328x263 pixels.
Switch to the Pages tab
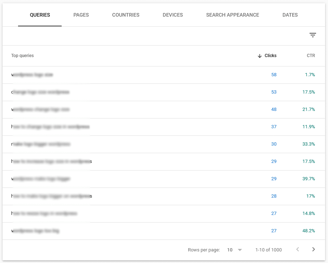pos(81,15)
